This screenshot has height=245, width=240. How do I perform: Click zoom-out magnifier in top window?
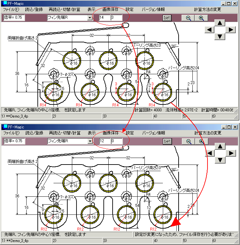pos(188,18)
